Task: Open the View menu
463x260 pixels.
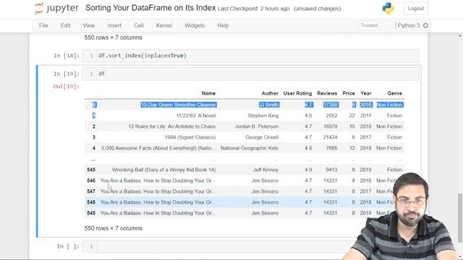Action: 88,26
